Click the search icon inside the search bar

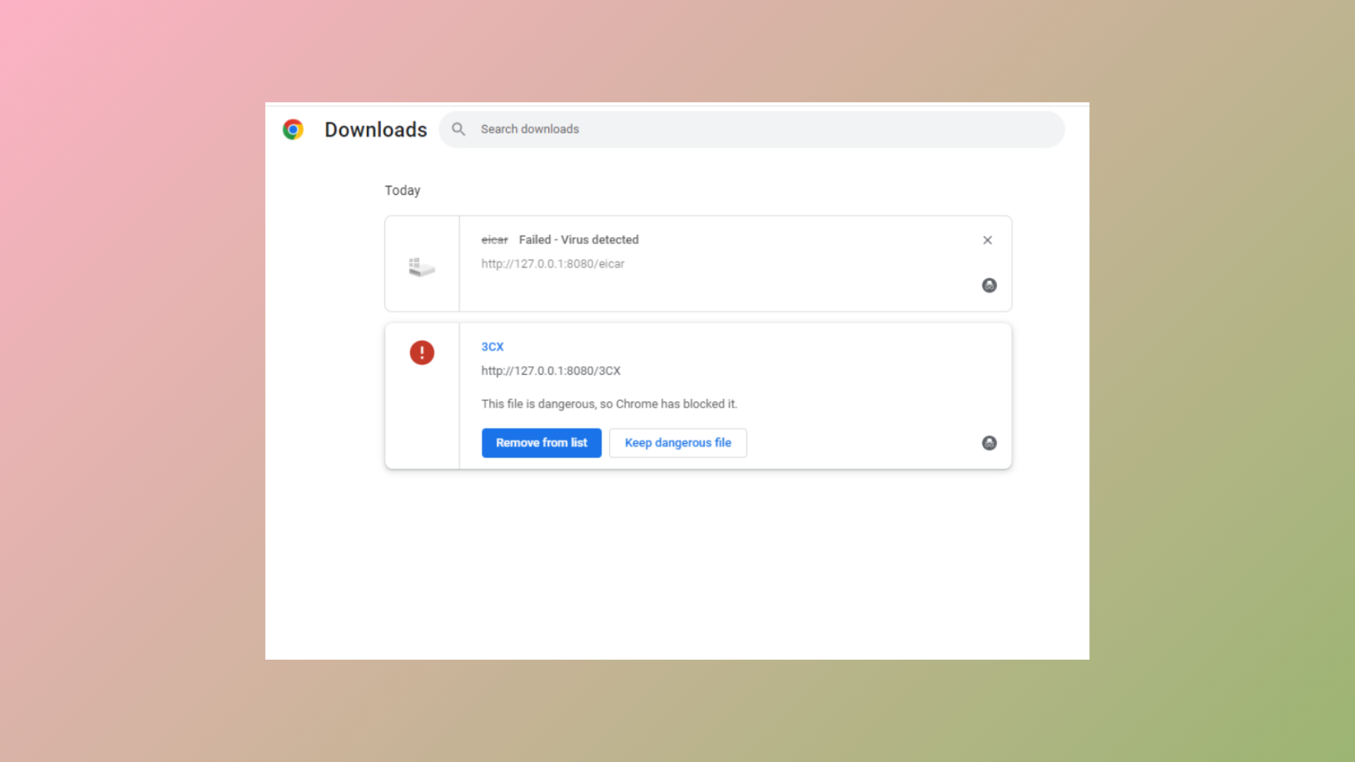pyautogui.click(x=458, y=129)
